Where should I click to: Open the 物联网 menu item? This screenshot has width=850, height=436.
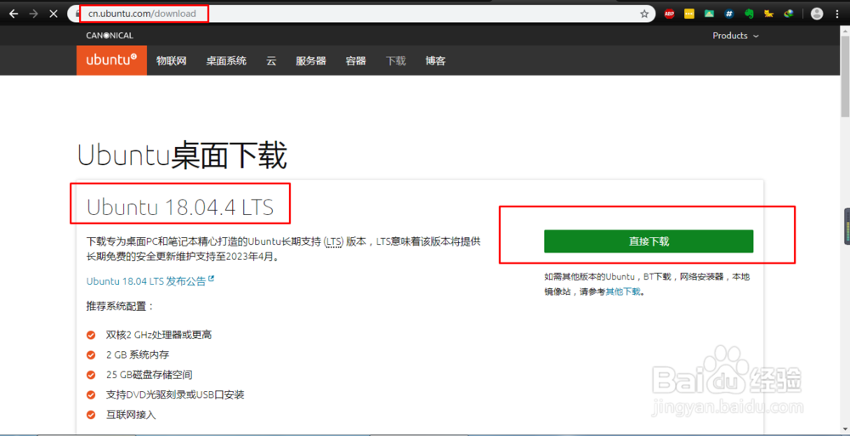coord(172,60)
